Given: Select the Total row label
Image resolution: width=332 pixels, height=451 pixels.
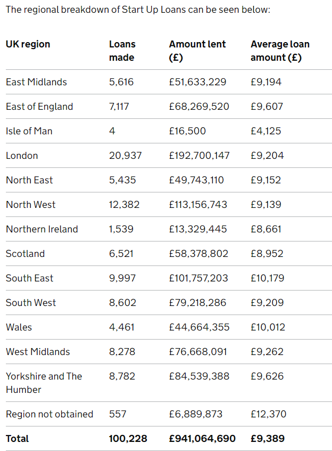Looking at the screenshot, I should pos(17,439).
